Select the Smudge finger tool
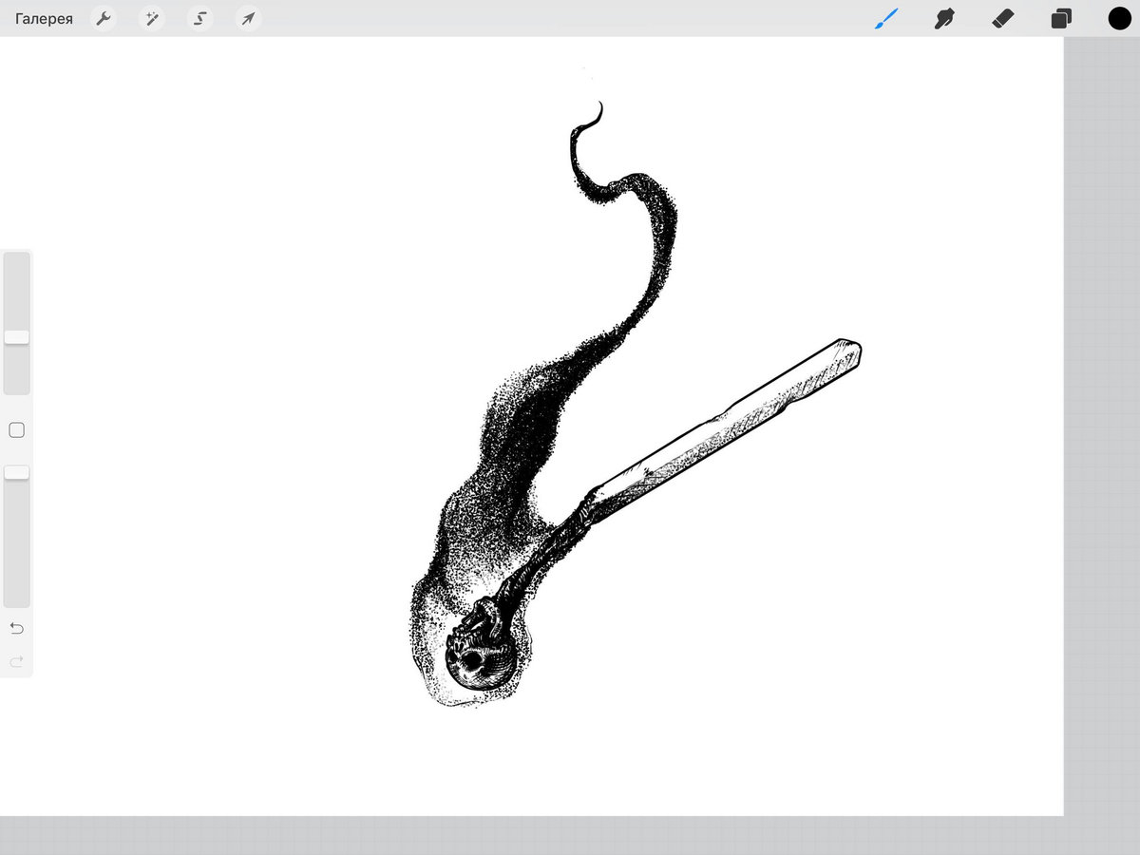Image resolution: width=1140 pixels, height=855 pixels. [x=944, y=19]
